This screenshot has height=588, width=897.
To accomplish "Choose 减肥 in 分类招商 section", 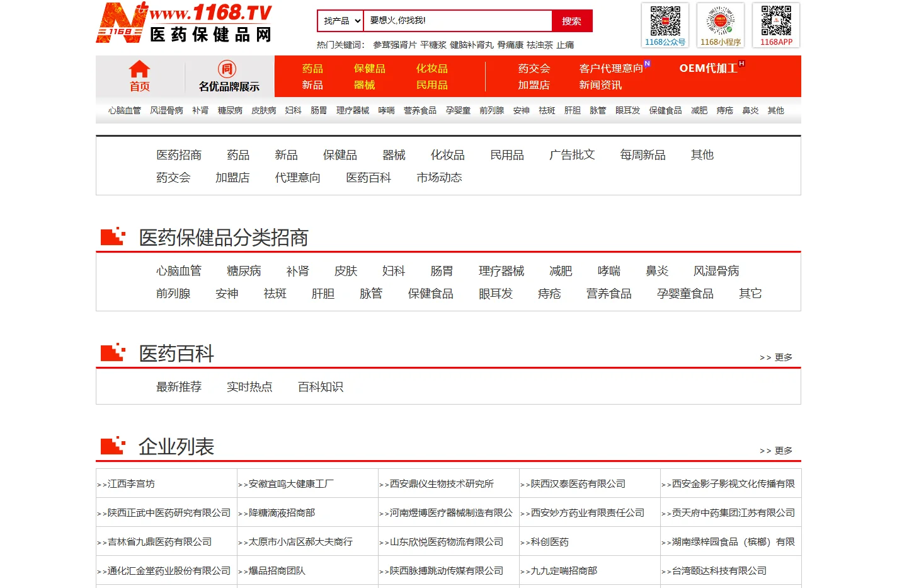I will point(561,270).
